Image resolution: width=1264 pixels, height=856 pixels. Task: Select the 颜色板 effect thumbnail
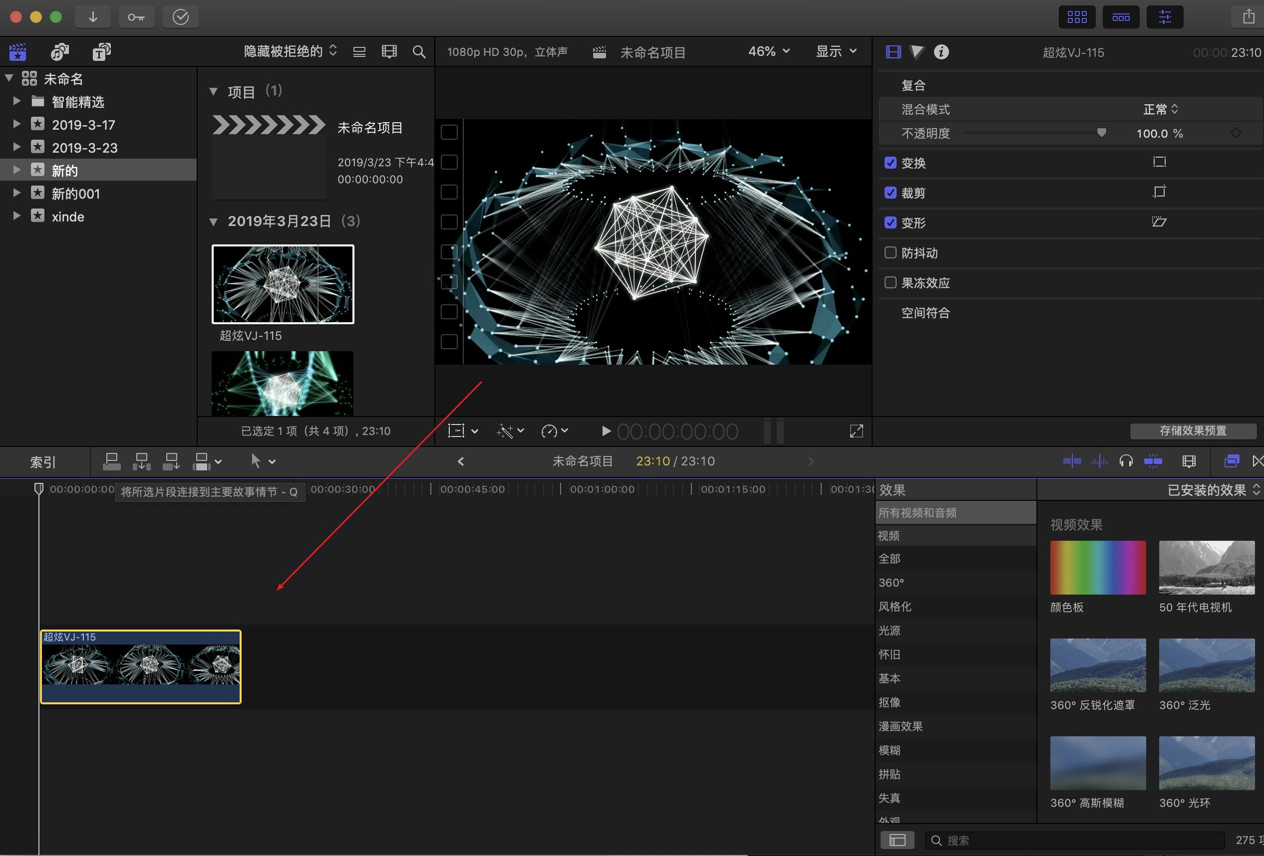coord(1098,567)
